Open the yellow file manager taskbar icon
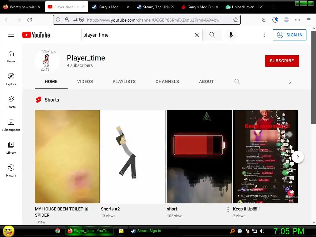316x237 pixels. pos(121,231)
